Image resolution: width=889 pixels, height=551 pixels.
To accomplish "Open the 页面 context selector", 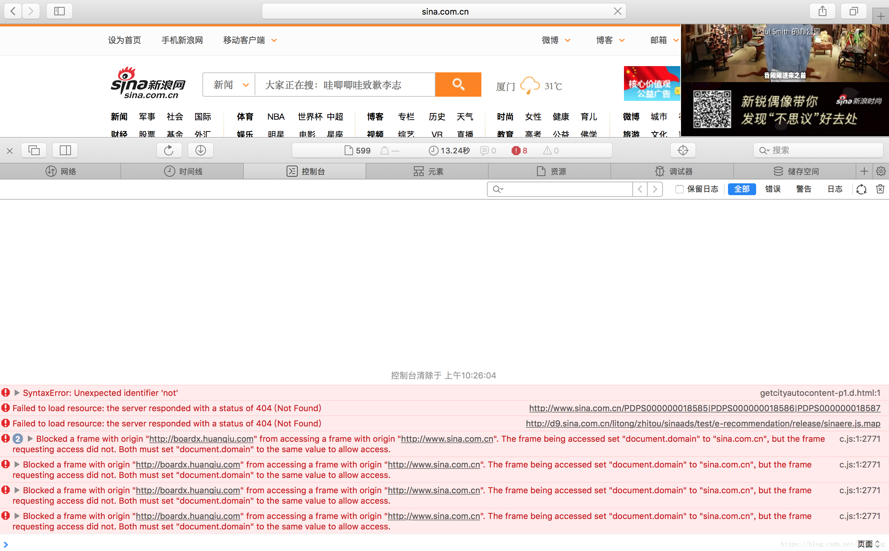I will [868, 544].
